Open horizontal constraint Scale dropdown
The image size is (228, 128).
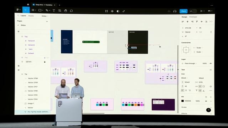click(199, 48)
